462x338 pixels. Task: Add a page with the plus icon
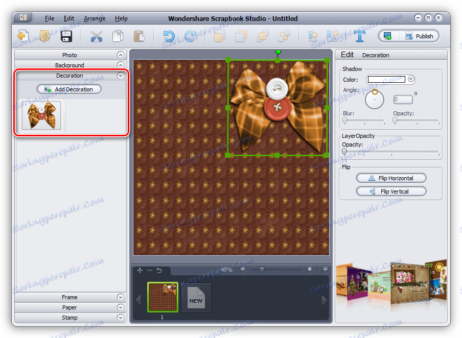(x=140, y=270)
